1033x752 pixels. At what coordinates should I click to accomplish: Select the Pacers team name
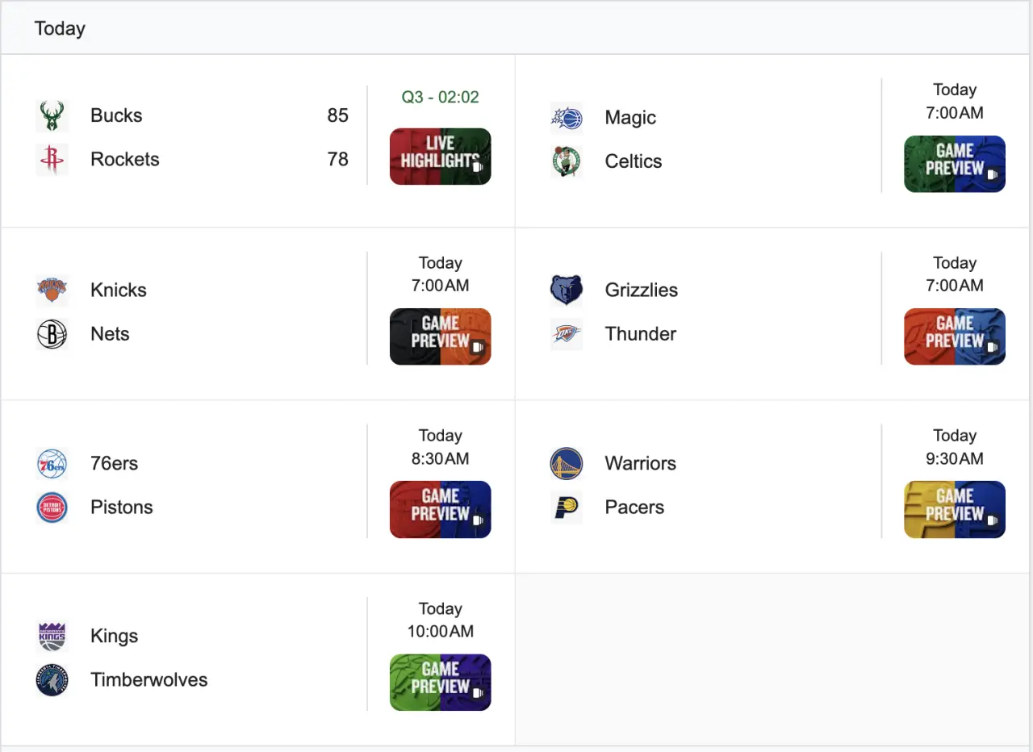click(x=634, y=508)
